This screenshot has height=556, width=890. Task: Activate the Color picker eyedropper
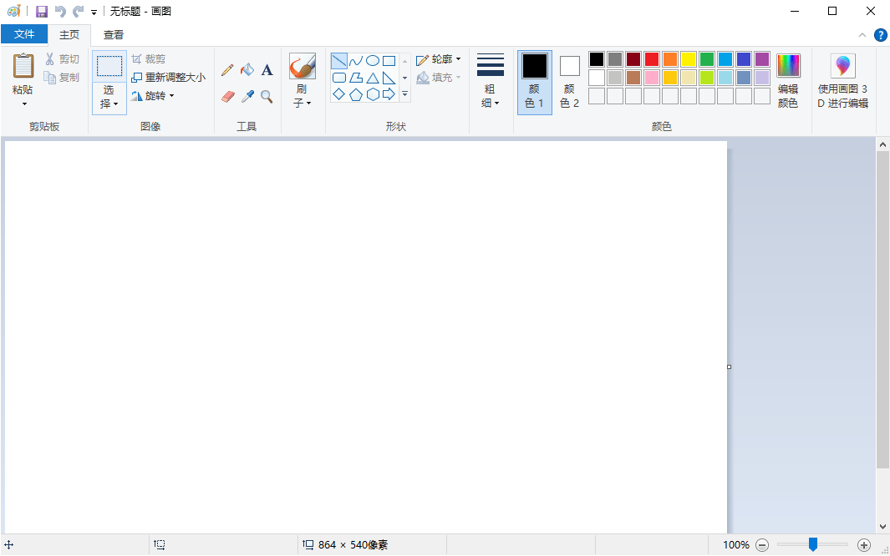(x=247, y=97)
